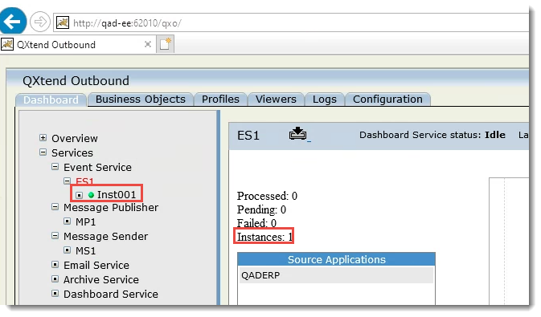Click the QXtend Outbound page title
This screenshot has height=317, width=541.
(76, 81)
